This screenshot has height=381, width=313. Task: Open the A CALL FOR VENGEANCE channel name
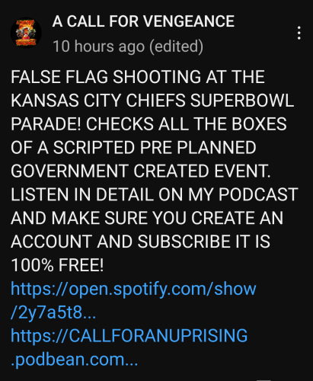pyautogui.click(x=143, y=21)
